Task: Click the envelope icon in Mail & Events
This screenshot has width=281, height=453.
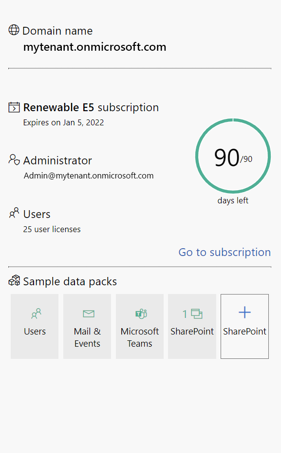Action: 89,314
